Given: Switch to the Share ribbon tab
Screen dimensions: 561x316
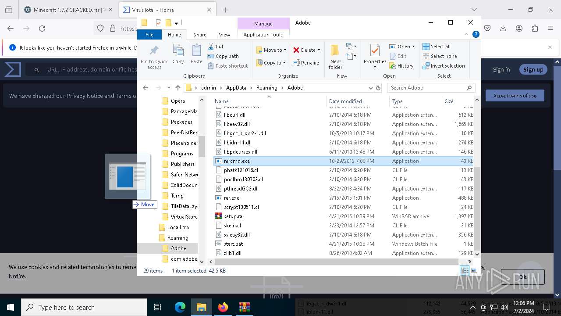Looking at the screenshot, I should click(x=200, y=35).
